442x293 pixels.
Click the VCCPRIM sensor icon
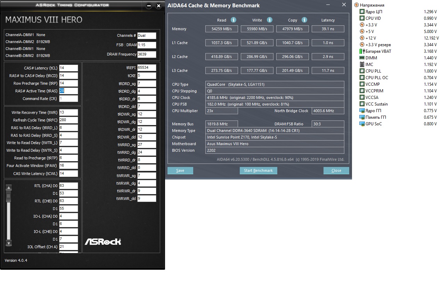(x=362, y=91)
